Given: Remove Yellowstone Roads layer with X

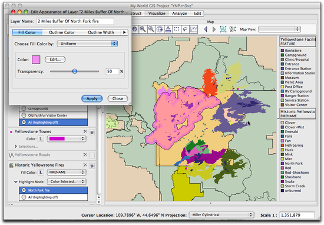Looking at the screenshot, I should (x=85, y=154).
